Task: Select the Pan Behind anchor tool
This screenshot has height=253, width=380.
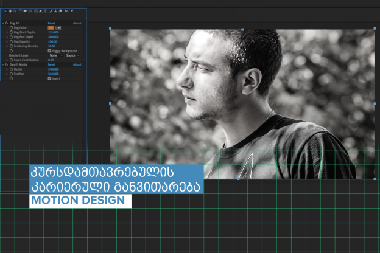Action: 30,11
